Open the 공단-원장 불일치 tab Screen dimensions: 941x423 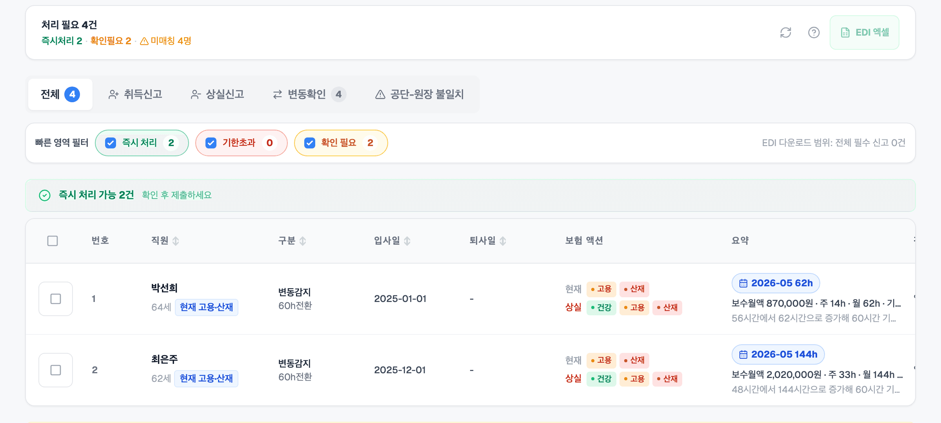point(420,94)
